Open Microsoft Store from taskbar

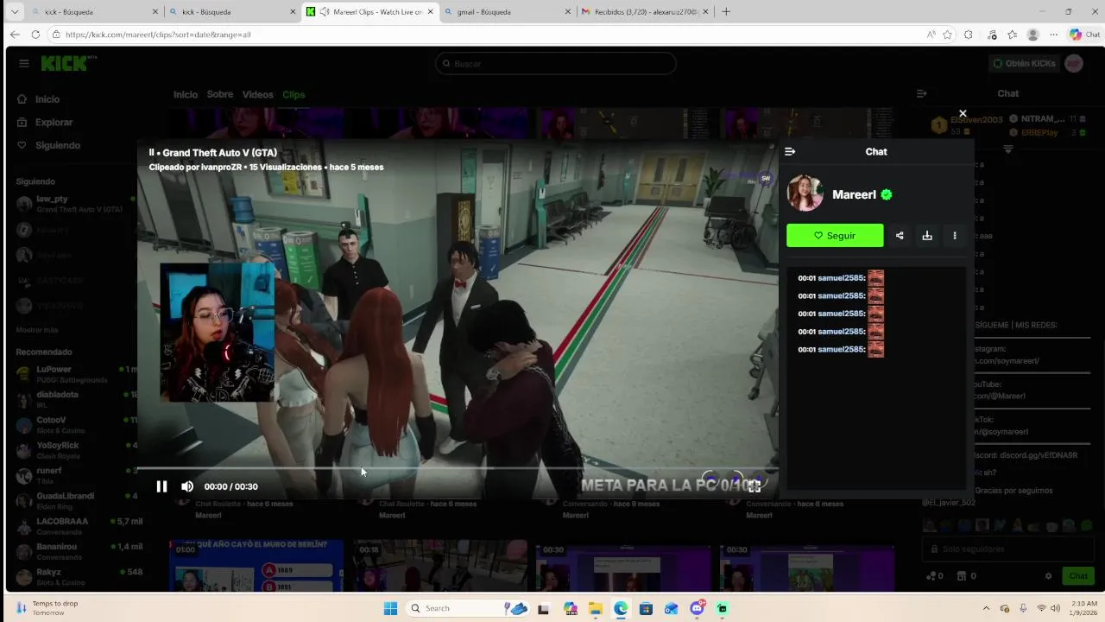tap(646, 608)
